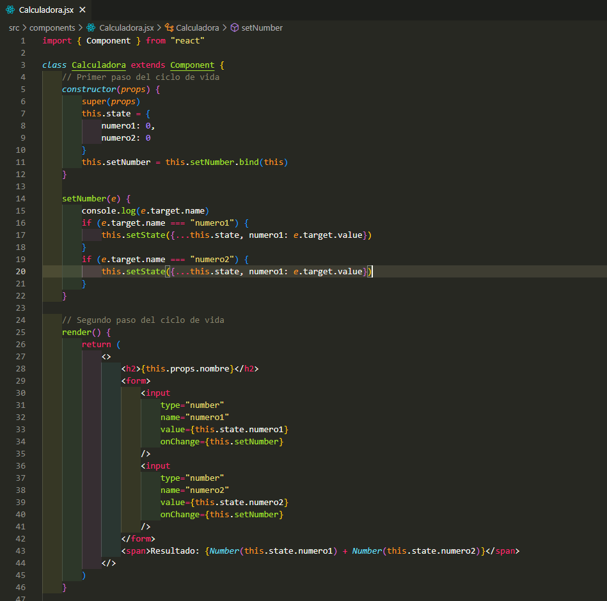The height and width of the screenshot is (601, 607).
Task: Open the Calculadora class breadcrumb
Action: [197, 27]
